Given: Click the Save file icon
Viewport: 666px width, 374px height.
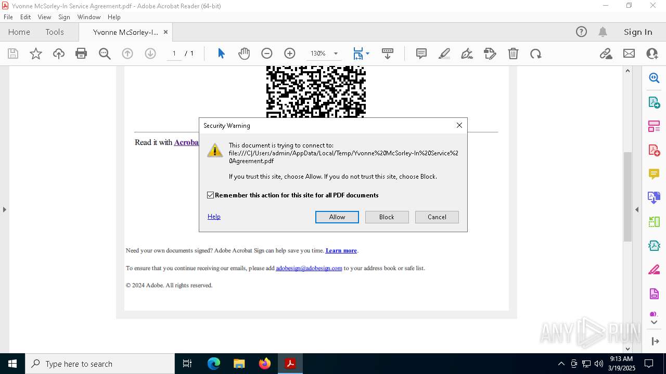Looking at the screenshot, I should [13, 54].
